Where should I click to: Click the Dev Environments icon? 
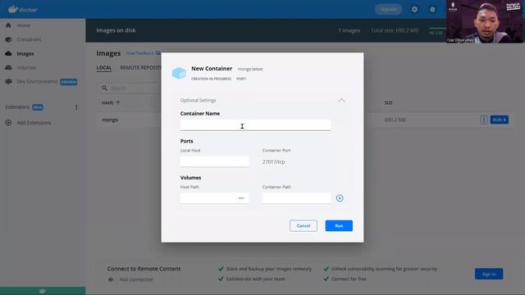coord(9,82)
